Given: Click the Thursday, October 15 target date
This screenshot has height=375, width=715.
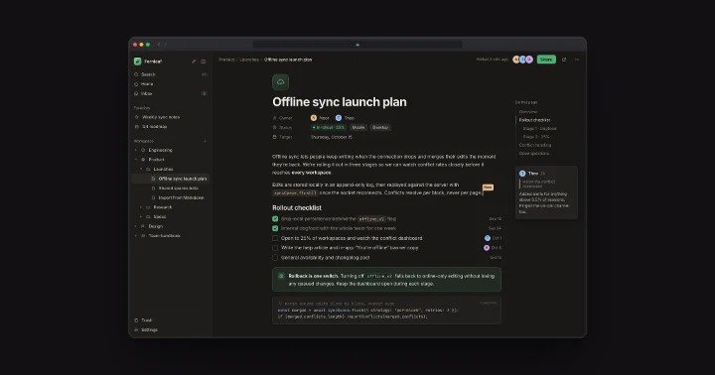Looking at the screenshot, I should pos(332,137).
